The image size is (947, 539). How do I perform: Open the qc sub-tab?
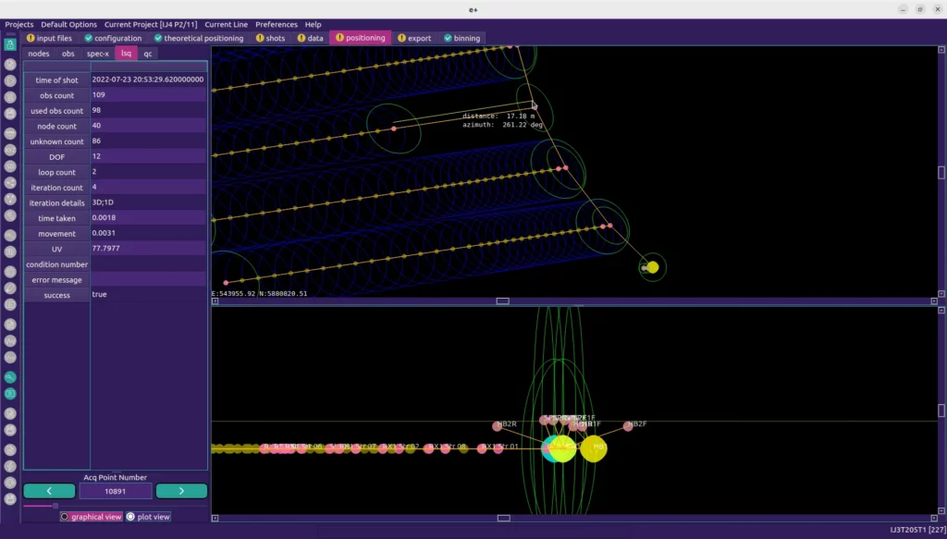tap(148, 54)
